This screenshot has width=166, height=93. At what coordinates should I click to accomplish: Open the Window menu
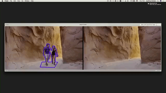click(27, 1)
